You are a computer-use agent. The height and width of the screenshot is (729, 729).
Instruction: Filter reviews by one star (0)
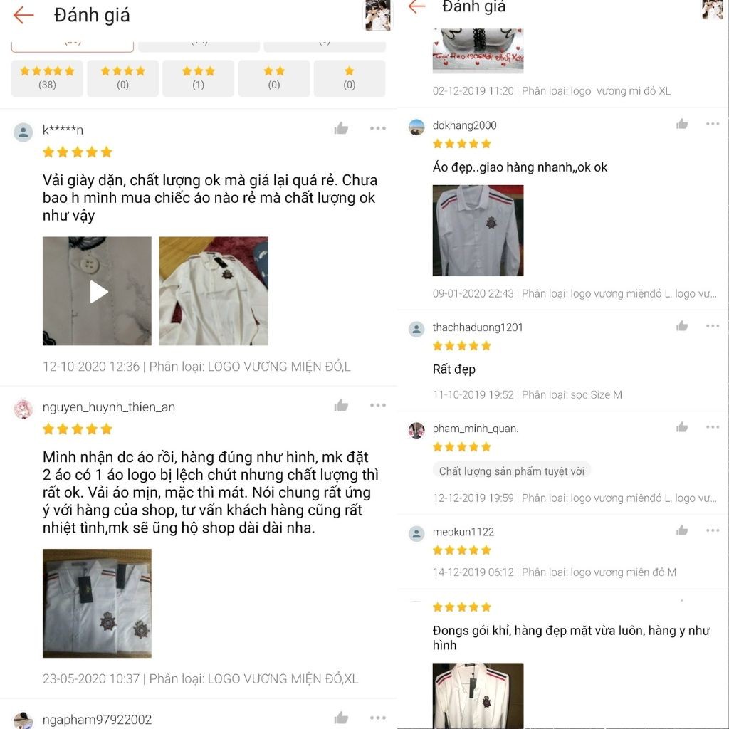tap(349, 78)
